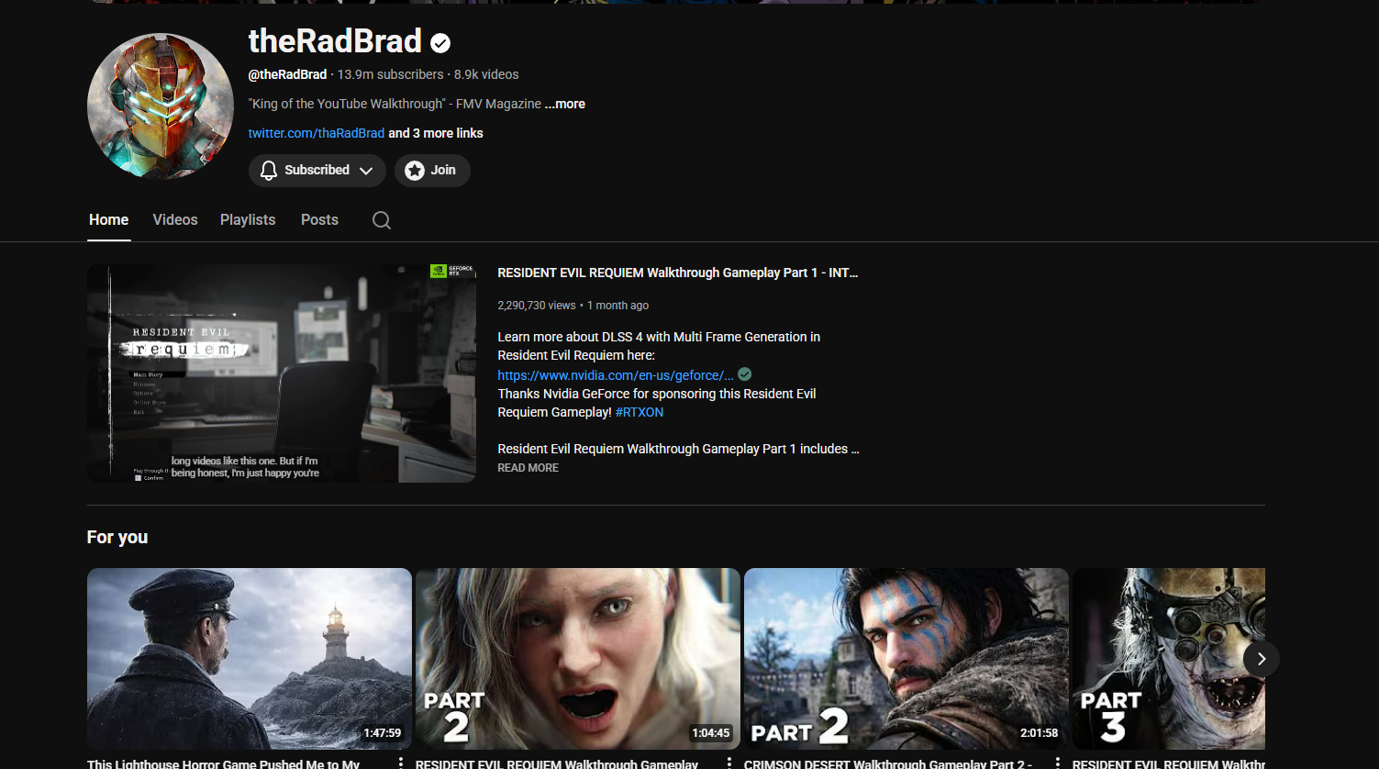1379x769 pixels.
Task: Click theRadBrad channel avatar image
Action: click(x=161, y=106)
